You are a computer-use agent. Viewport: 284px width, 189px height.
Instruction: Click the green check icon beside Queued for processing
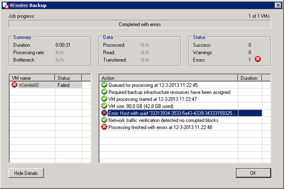point(105,85)
